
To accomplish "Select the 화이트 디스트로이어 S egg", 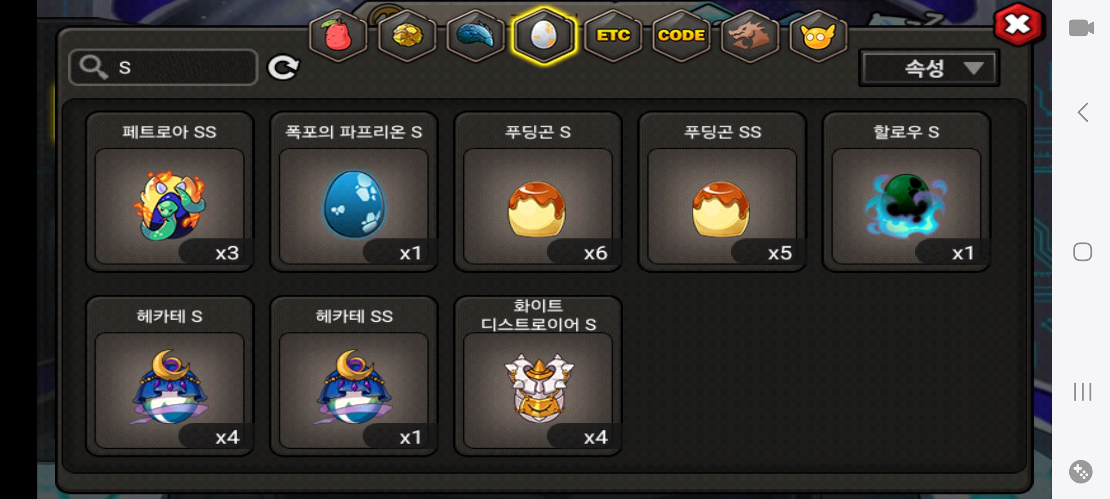I will point(538,376).
